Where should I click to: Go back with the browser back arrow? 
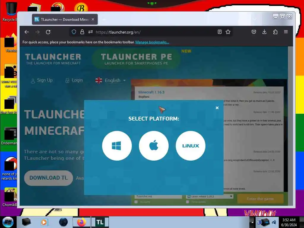27,32
